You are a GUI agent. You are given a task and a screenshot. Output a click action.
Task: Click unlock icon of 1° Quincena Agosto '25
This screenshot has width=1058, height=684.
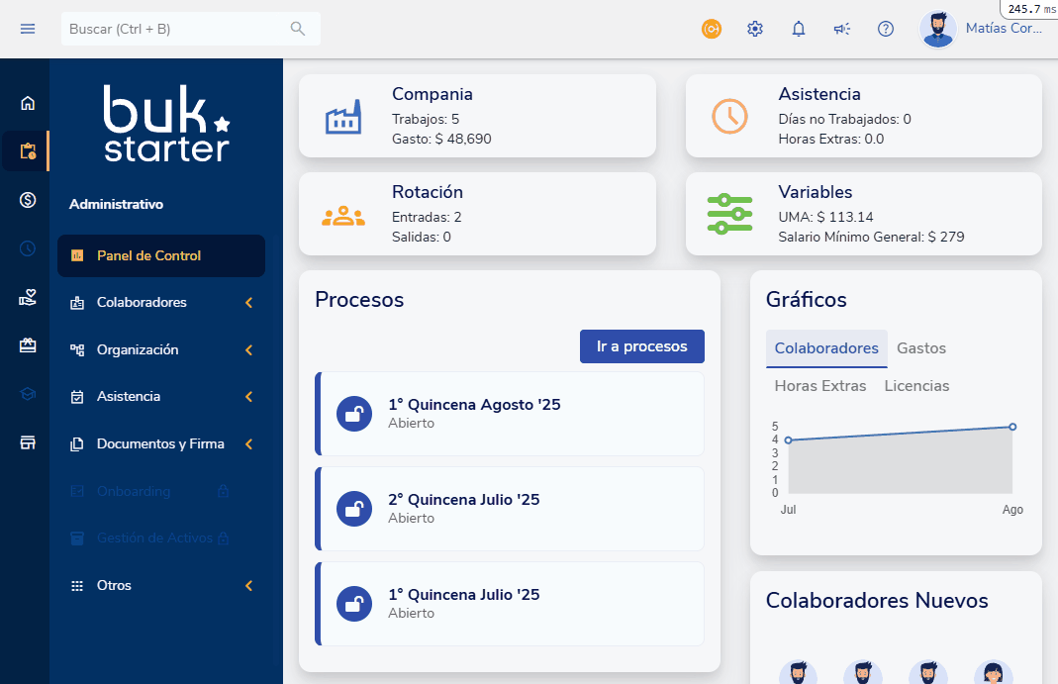[x=354, y=414]
